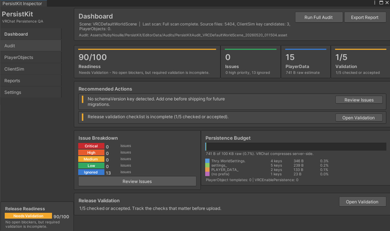
Task: Open Validation in the Release Validation panel
Action: (362, 202)
